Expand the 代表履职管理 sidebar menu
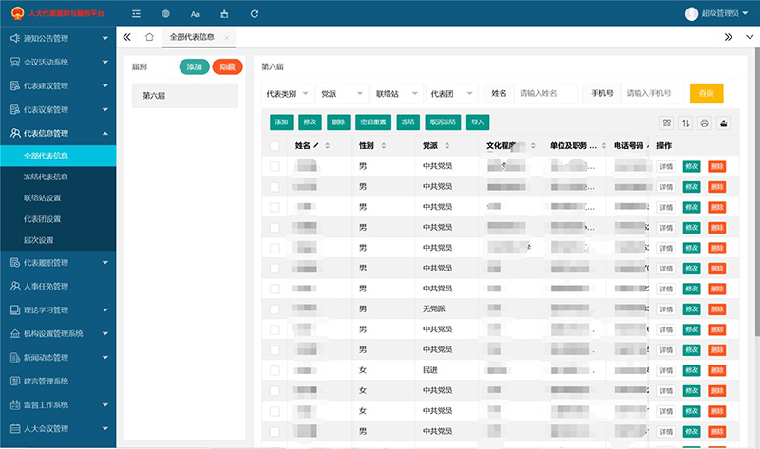 pos(58,262)
